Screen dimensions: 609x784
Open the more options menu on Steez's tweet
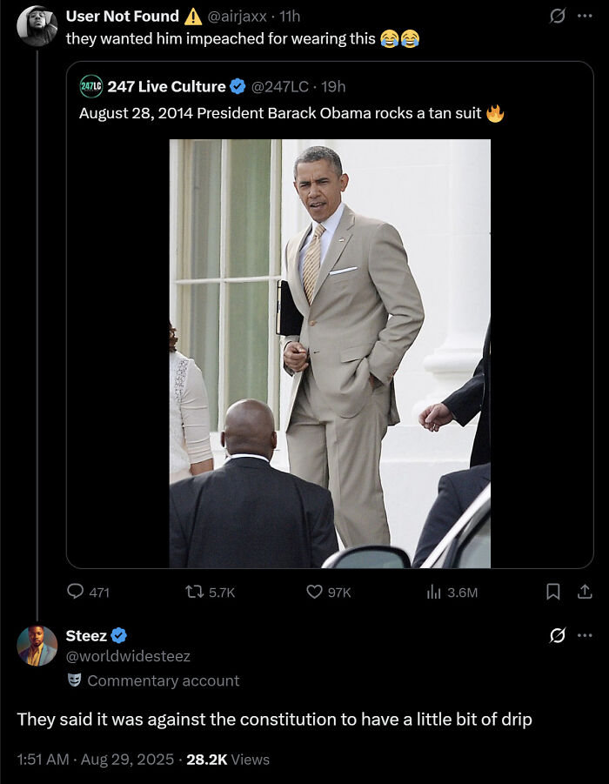click(587, 637)
